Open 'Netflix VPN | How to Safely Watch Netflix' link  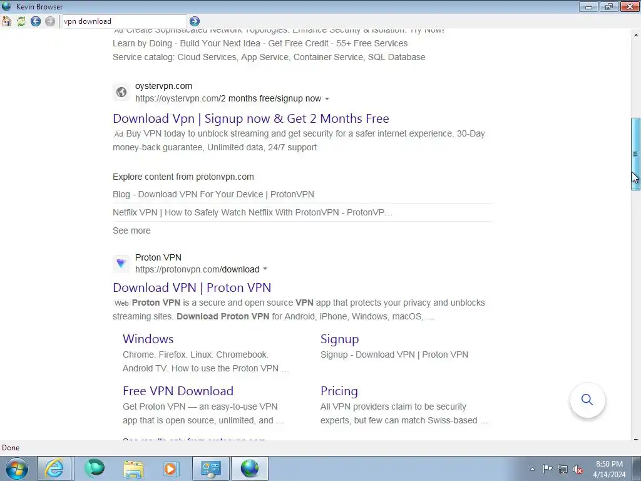[252, 212]
